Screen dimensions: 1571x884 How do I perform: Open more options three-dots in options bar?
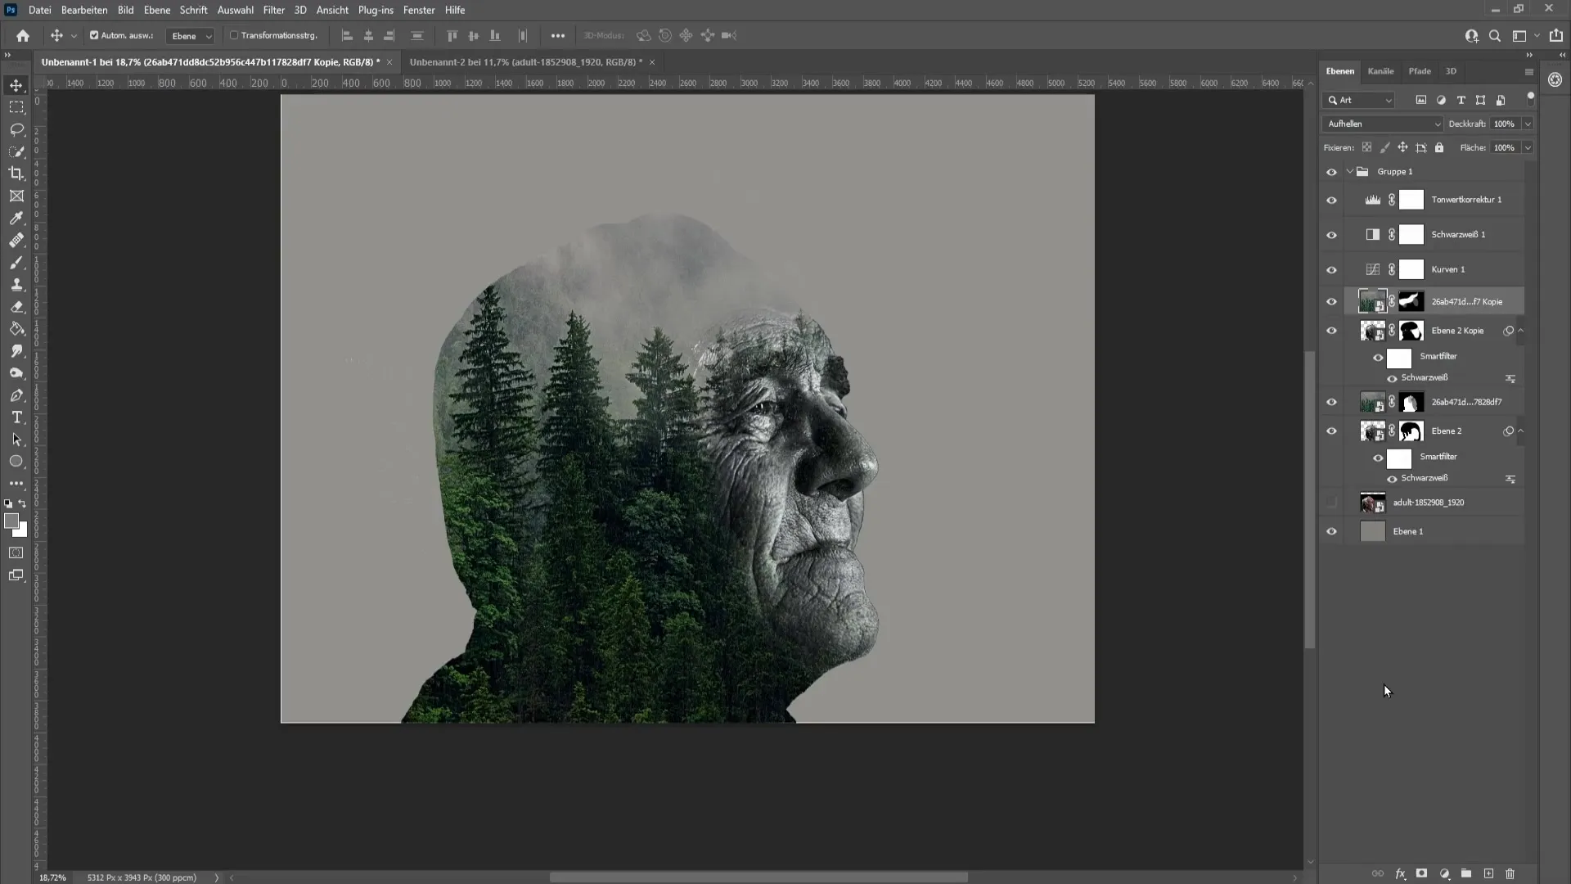pos(557,36)
